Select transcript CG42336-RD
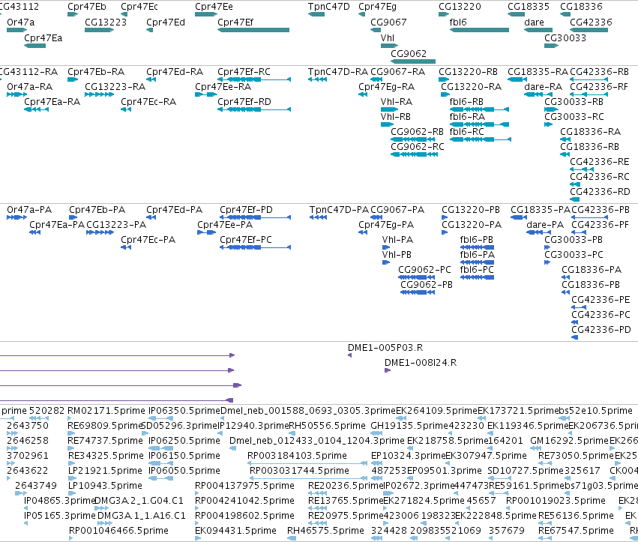638x542 pixels. [x=574, y=199]
